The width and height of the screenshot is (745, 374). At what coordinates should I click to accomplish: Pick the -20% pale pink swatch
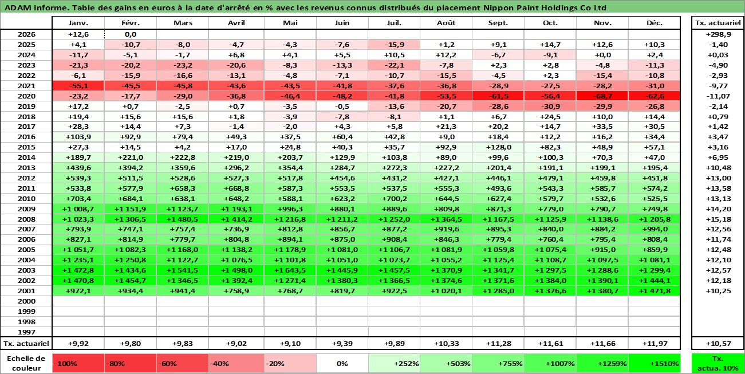coord(290,363)
